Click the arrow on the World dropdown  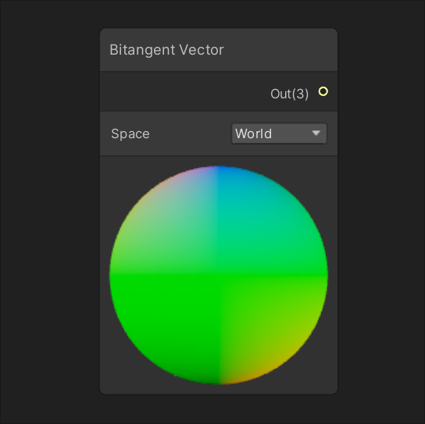(x=316, y=133)
